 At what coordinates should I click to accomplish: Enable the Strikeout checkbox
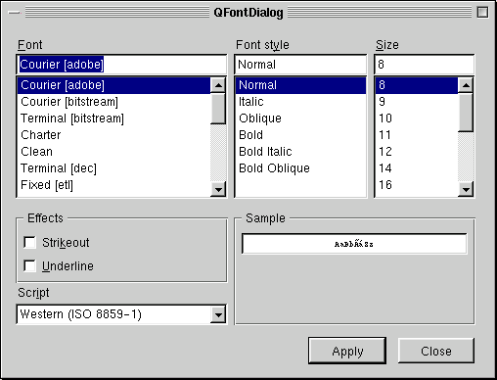coord(29,243)
